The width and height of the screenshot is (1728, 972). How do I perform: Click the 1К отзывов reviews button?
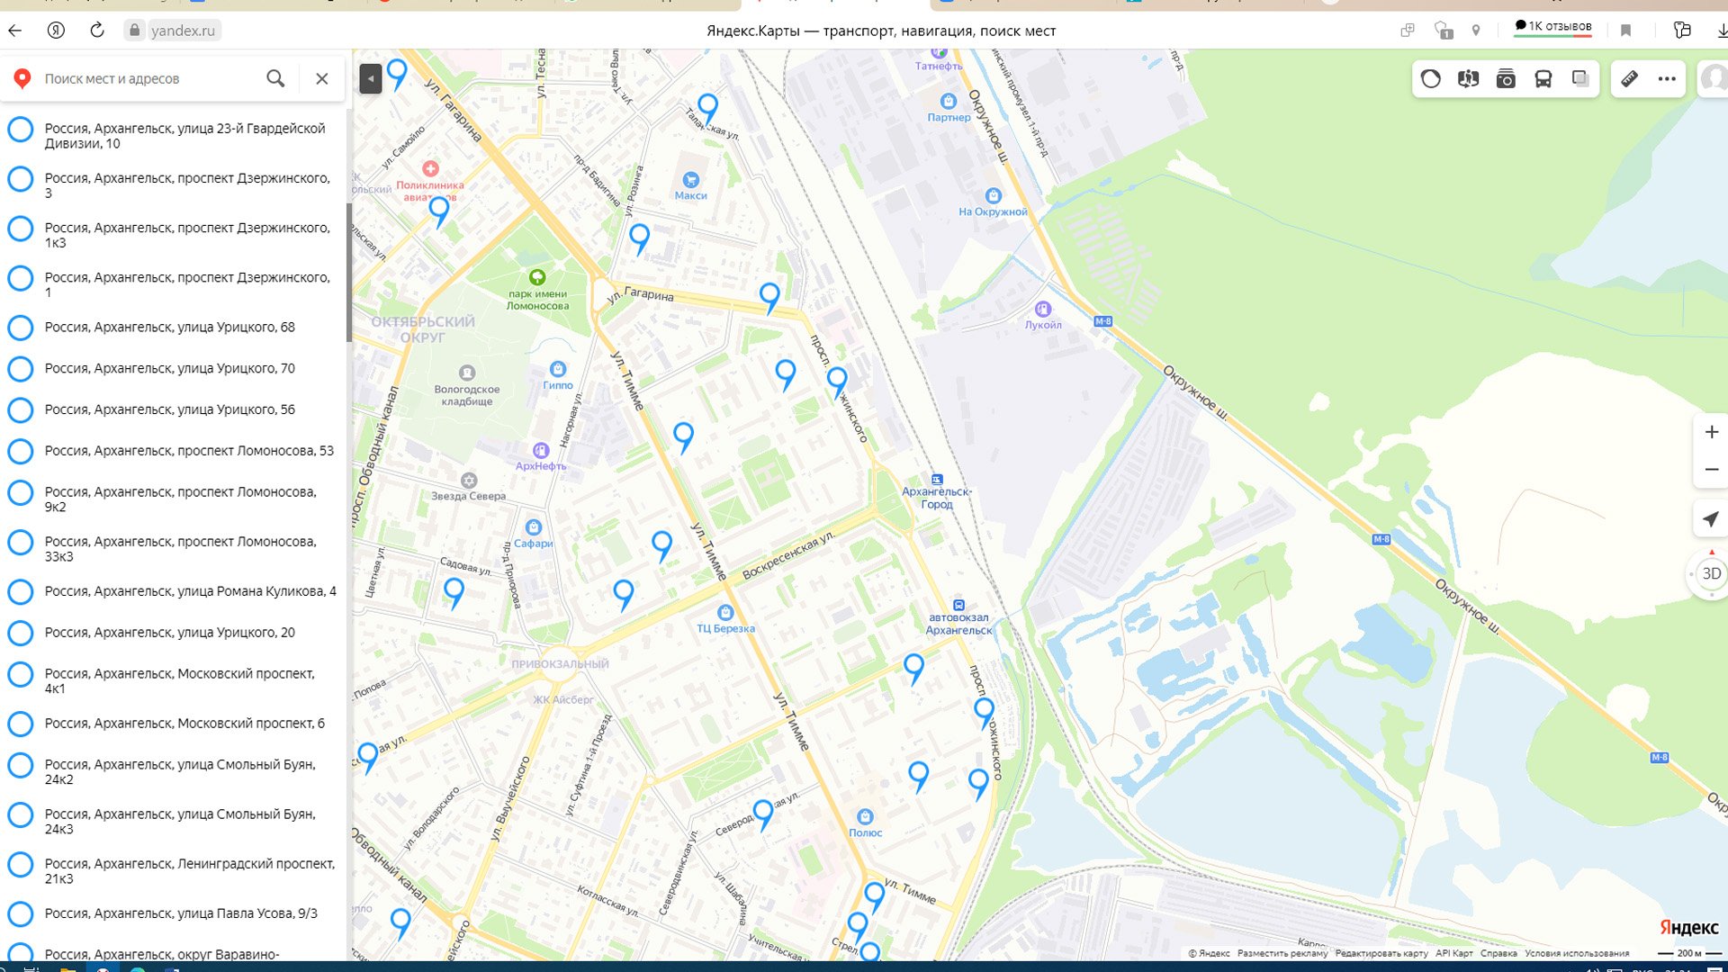(1552, 27)
